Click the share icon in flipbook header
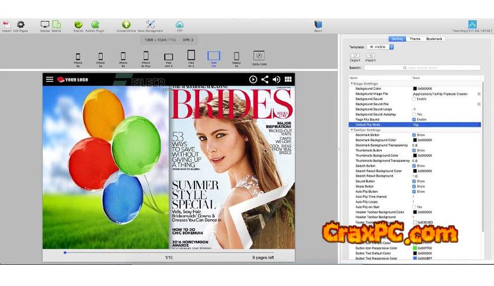 click(x=265, y=79)
